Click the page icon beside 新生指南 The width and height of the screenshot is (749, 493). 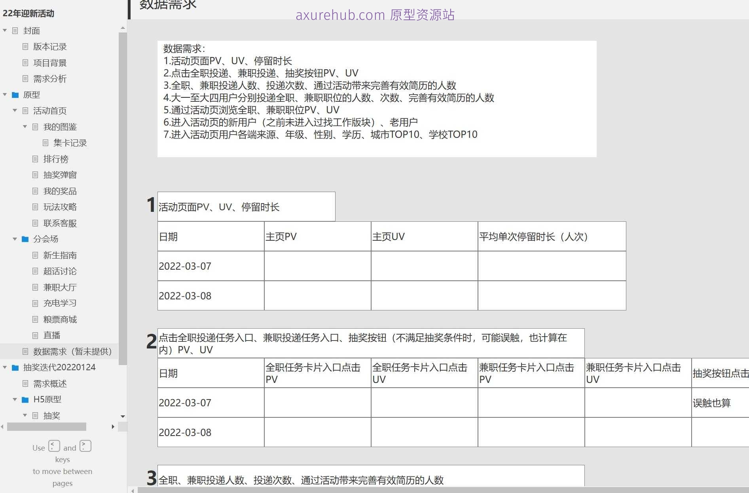click(35, 255)
